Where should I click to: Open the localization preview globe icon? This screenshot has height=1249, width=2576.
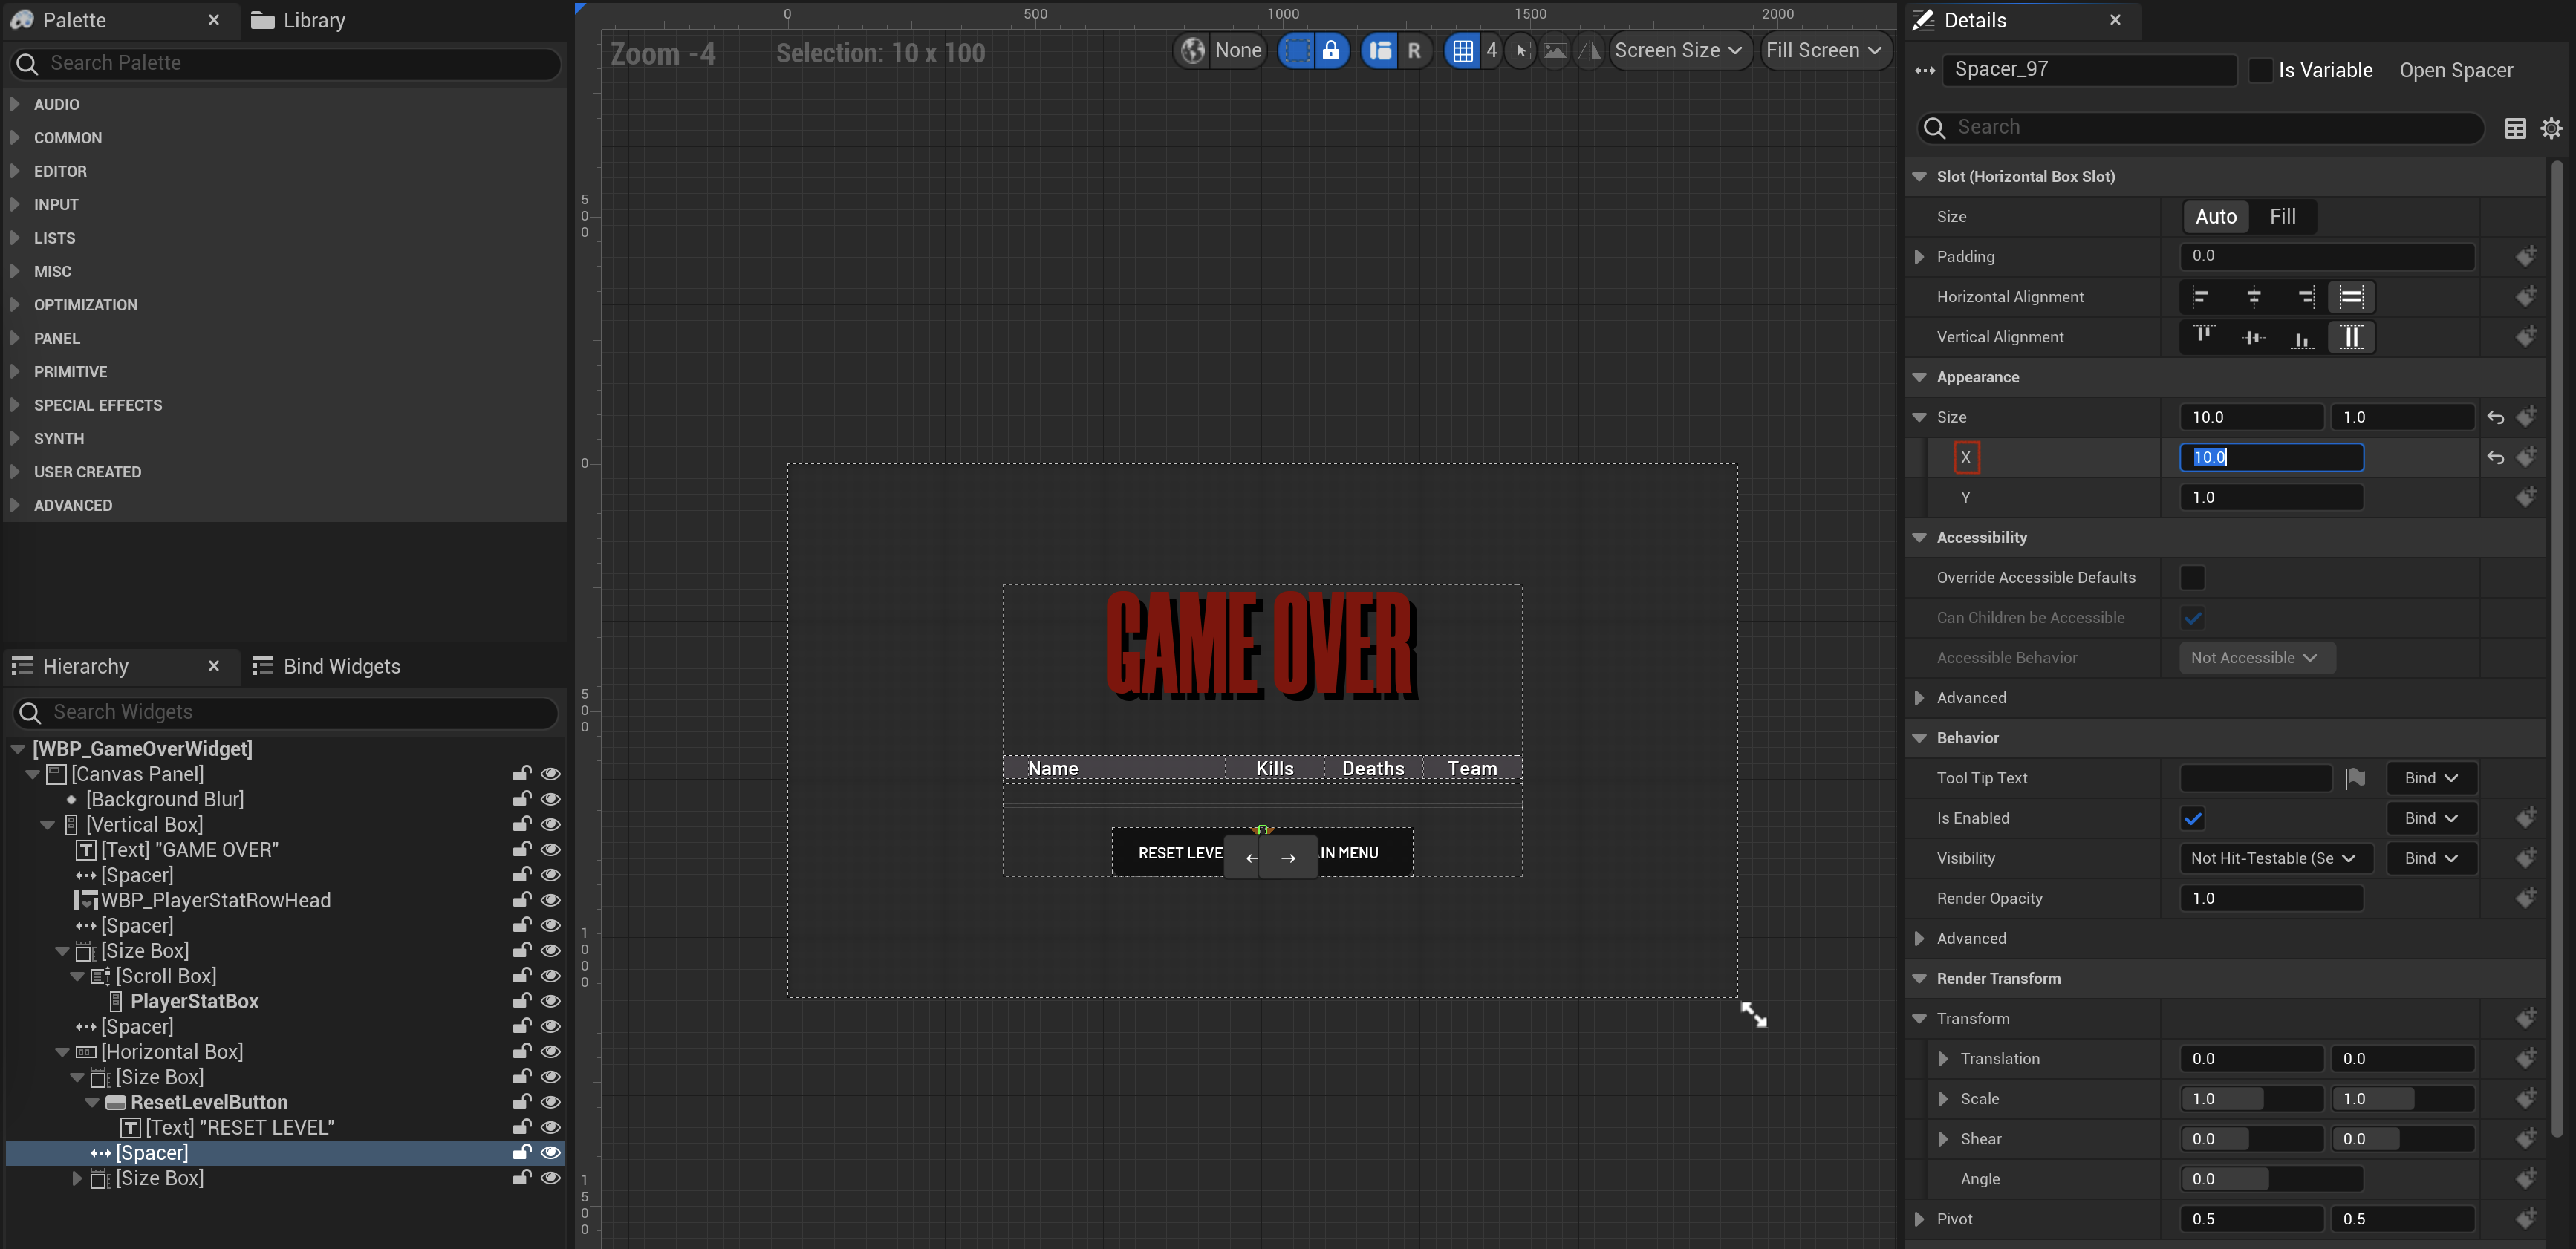pos(1192,50)
